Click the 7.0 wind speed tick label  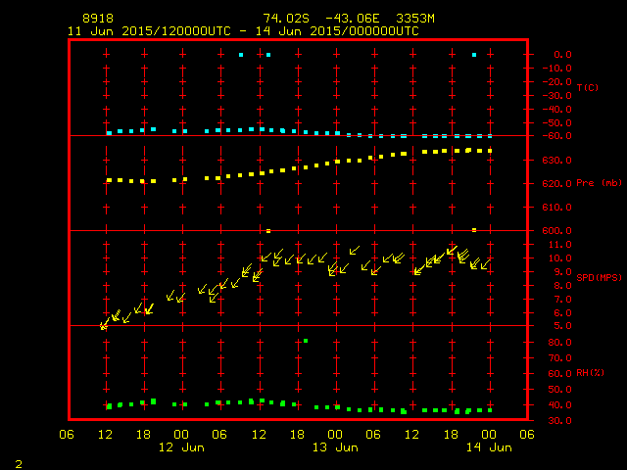(x=562, y=300)
